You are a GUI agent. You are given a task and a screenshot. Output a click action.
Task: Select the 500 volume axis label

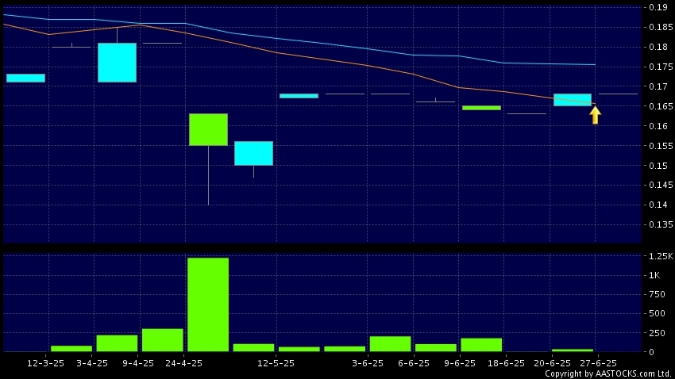pyautogui.click(x=657, y=313)
